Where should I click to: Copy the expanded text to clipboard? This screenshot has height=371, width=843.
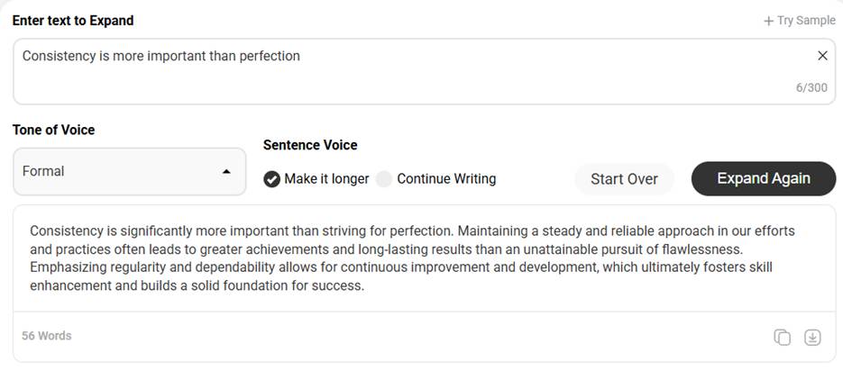point(782,337)
